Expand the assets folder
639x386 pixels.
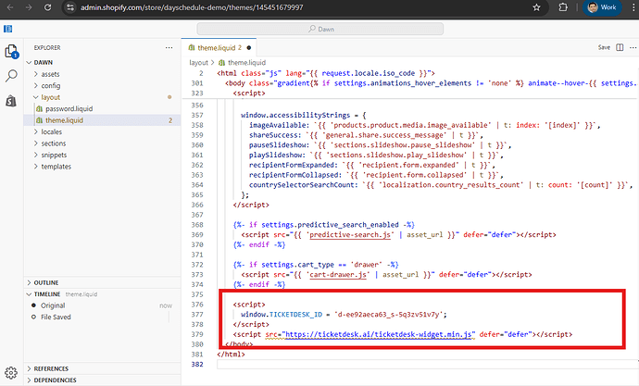click(x=50, y=72)
